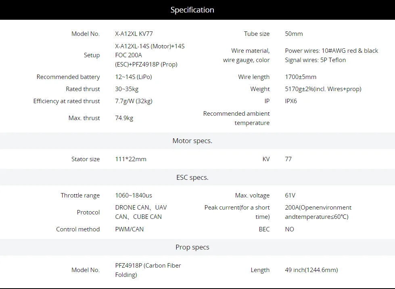Click the Tube size 50mm value
This screenshot has width=395, height=289.
294,34
